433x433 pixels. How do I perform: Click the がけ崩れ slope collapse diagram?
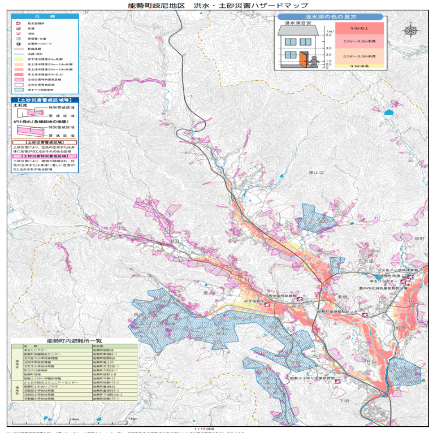[x=31, y=131]
